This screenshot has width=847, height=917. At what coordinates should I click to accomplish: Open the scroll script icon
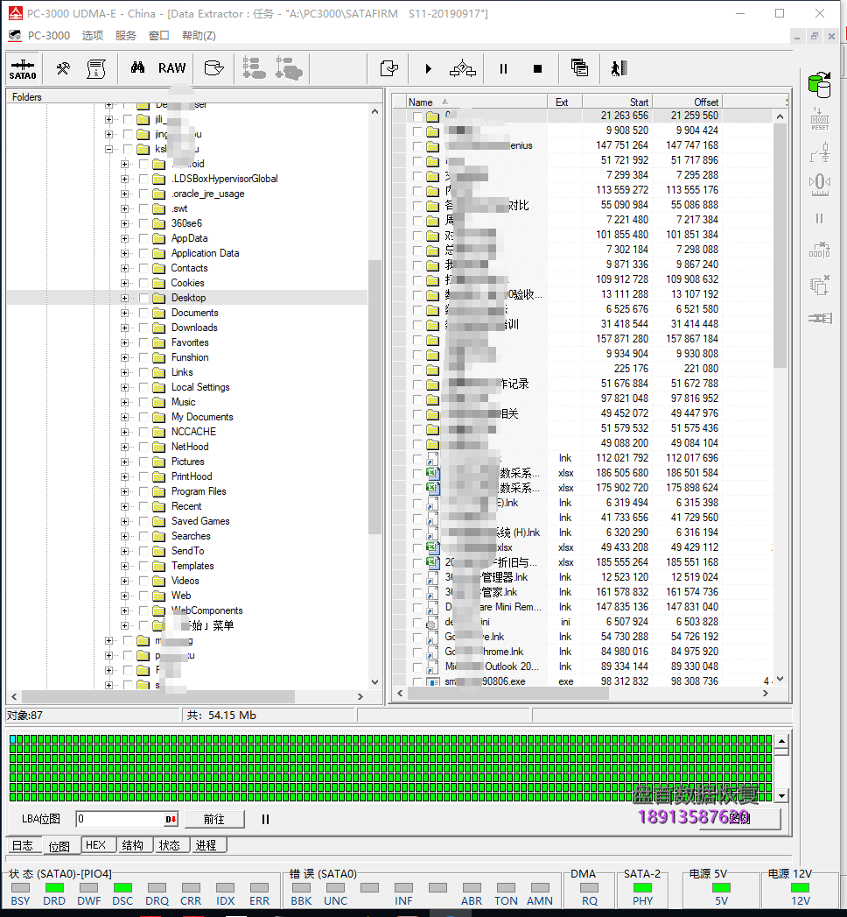tap(95, 68)
